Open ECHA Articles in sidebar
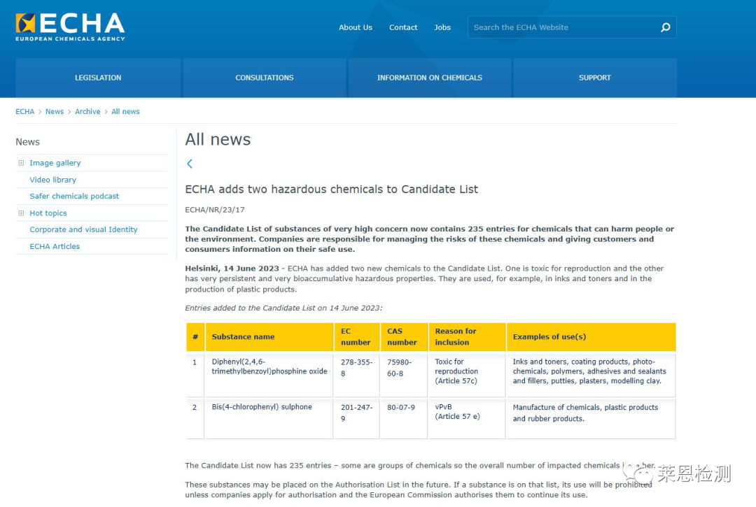756x507 pixels. (55, 246)
